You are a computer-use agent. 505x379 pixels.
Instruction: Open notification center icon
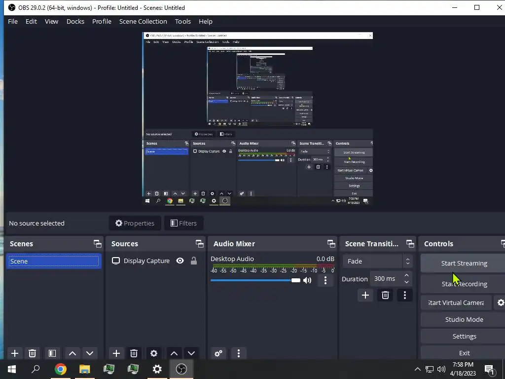coord(489,369)
